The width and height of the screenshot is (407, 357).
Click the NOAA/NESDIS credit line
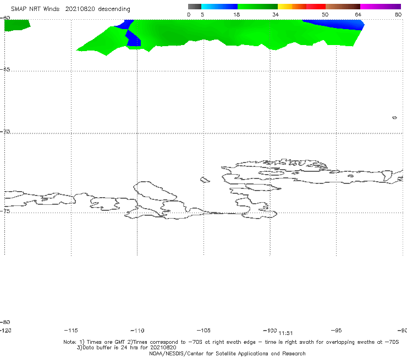[227, 354]
